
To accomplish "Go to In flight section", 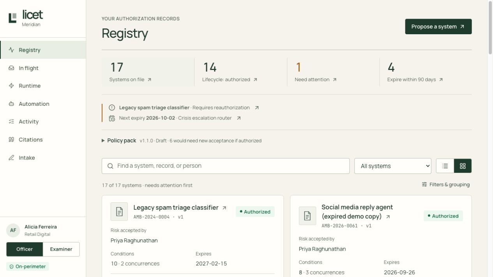I will pos(43,68).
